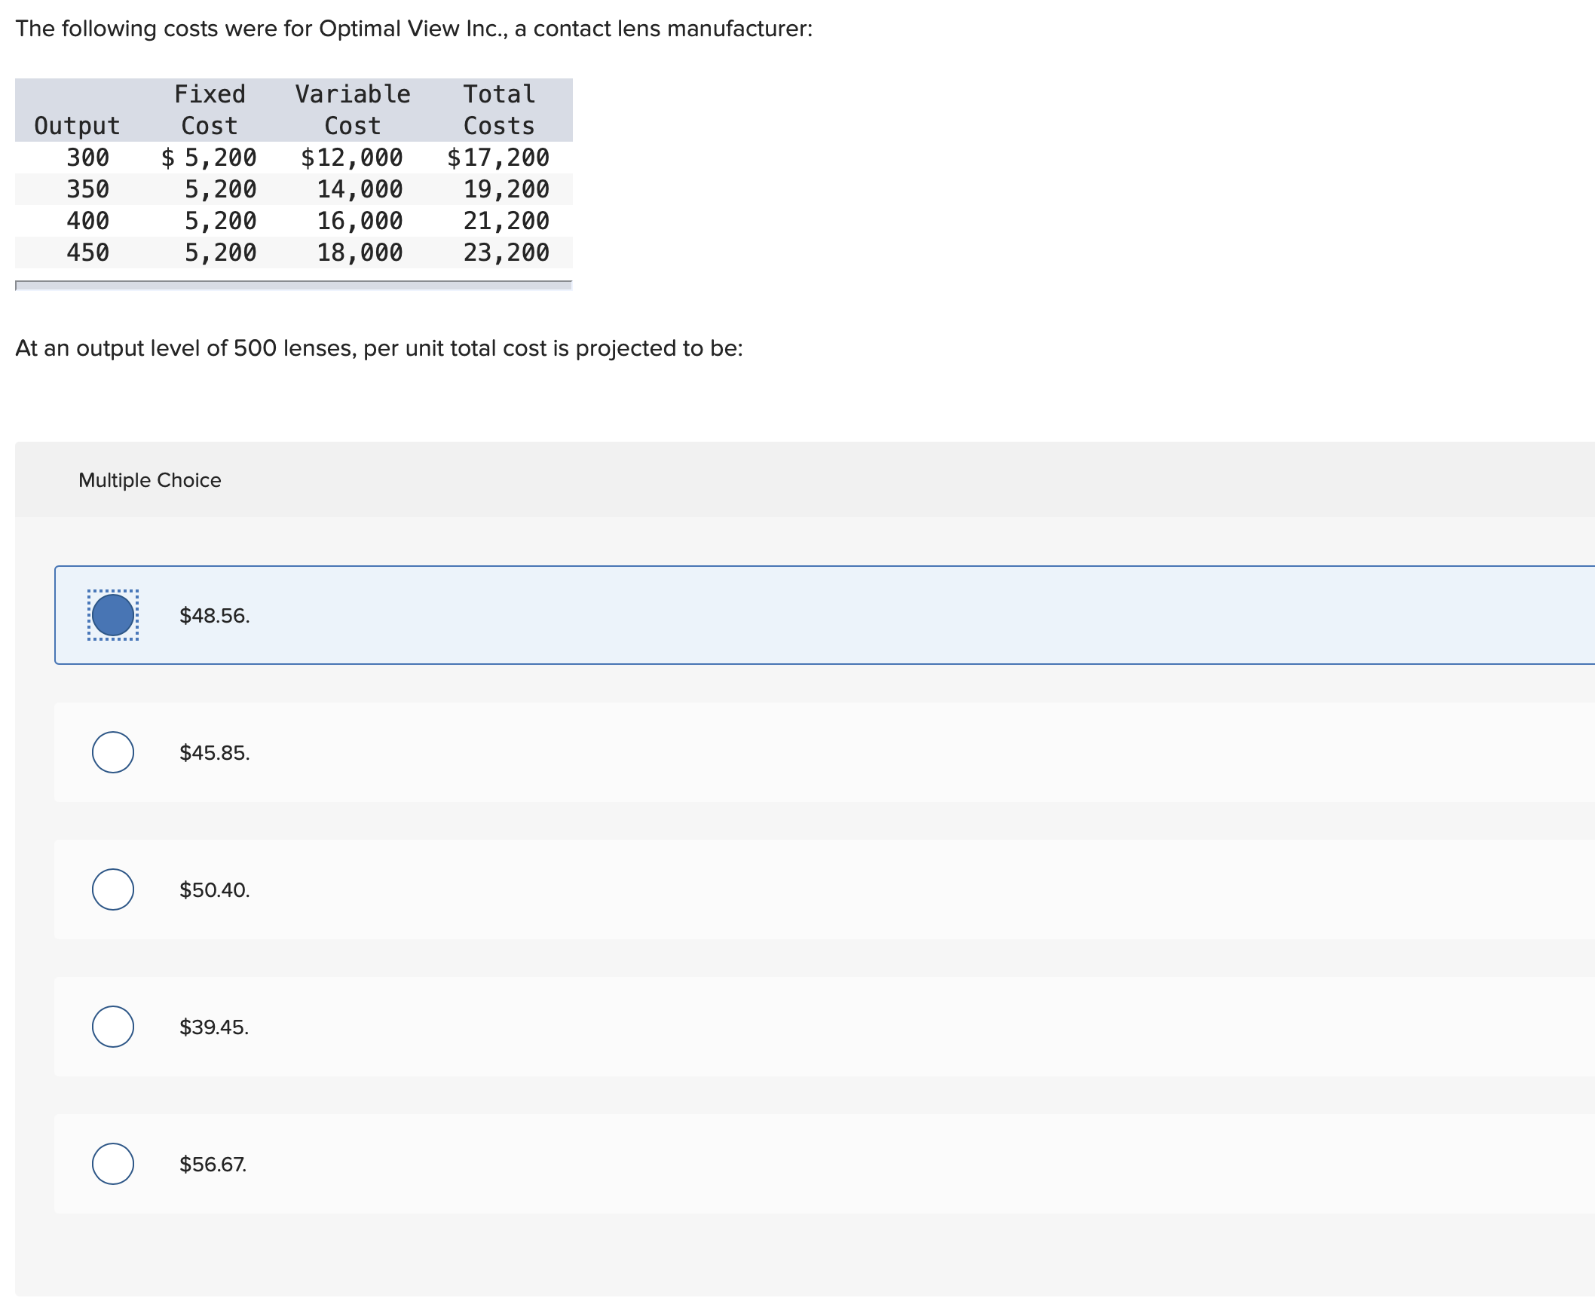Screen dimensions: 1595x1298
Task: Click the Total Costs column header
Action: [499, 110]
